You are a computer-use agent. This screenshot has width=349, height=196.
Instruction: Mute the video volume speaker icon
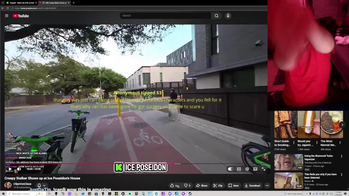tap(19, 169)
